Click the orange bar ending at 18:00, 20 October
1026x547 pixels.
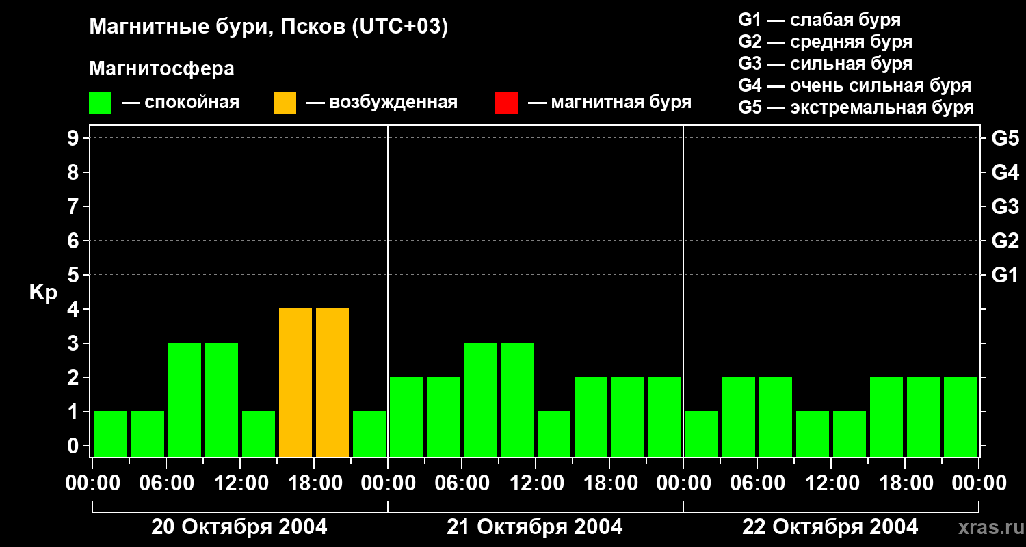tap(295, 382)
